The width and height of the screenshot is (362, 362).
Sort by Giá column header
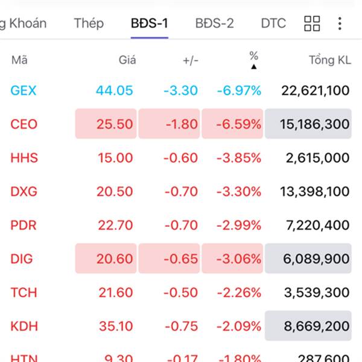click(127, 60)
